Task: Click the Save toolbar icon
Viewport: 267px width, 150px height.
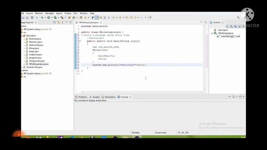Action: pos(23,17)
